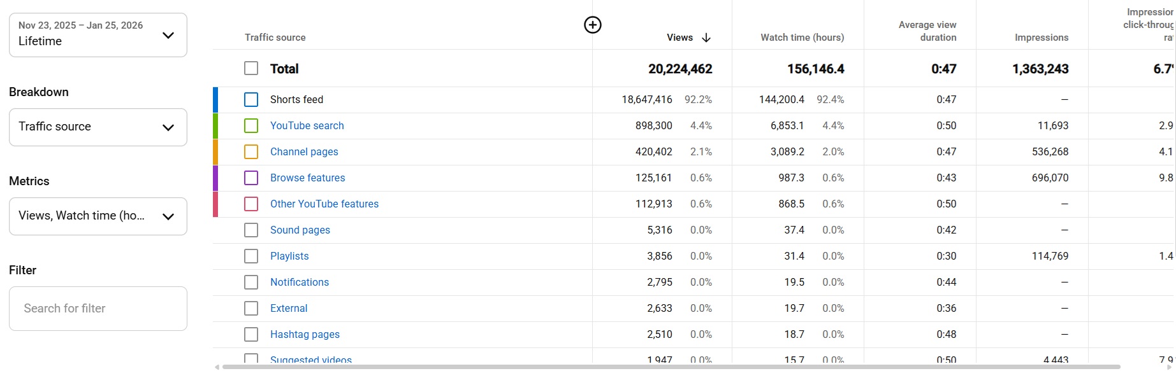Open the Metrics selection dropdown
The image size is (1176, 371).
tap(98, 216)
